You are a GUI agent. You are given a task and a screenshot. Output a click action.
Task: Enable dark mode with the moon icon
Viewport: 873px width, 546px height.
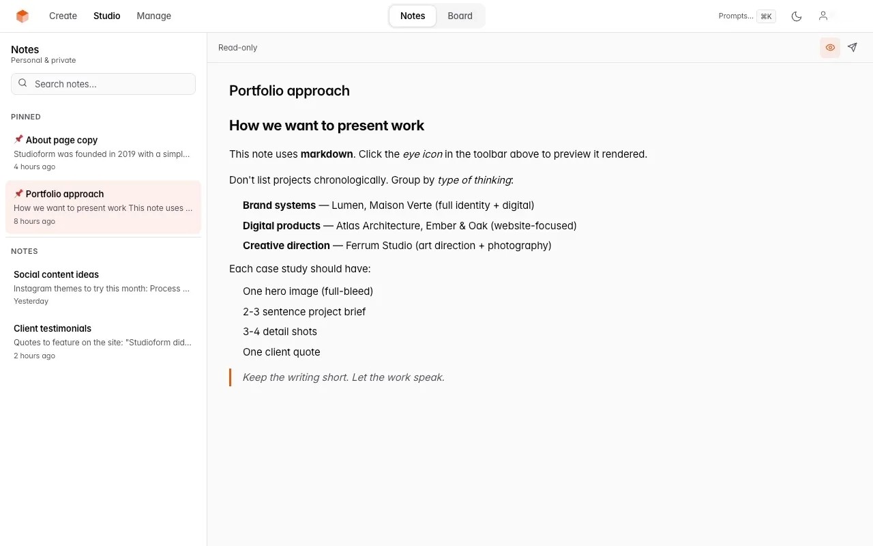797,16
